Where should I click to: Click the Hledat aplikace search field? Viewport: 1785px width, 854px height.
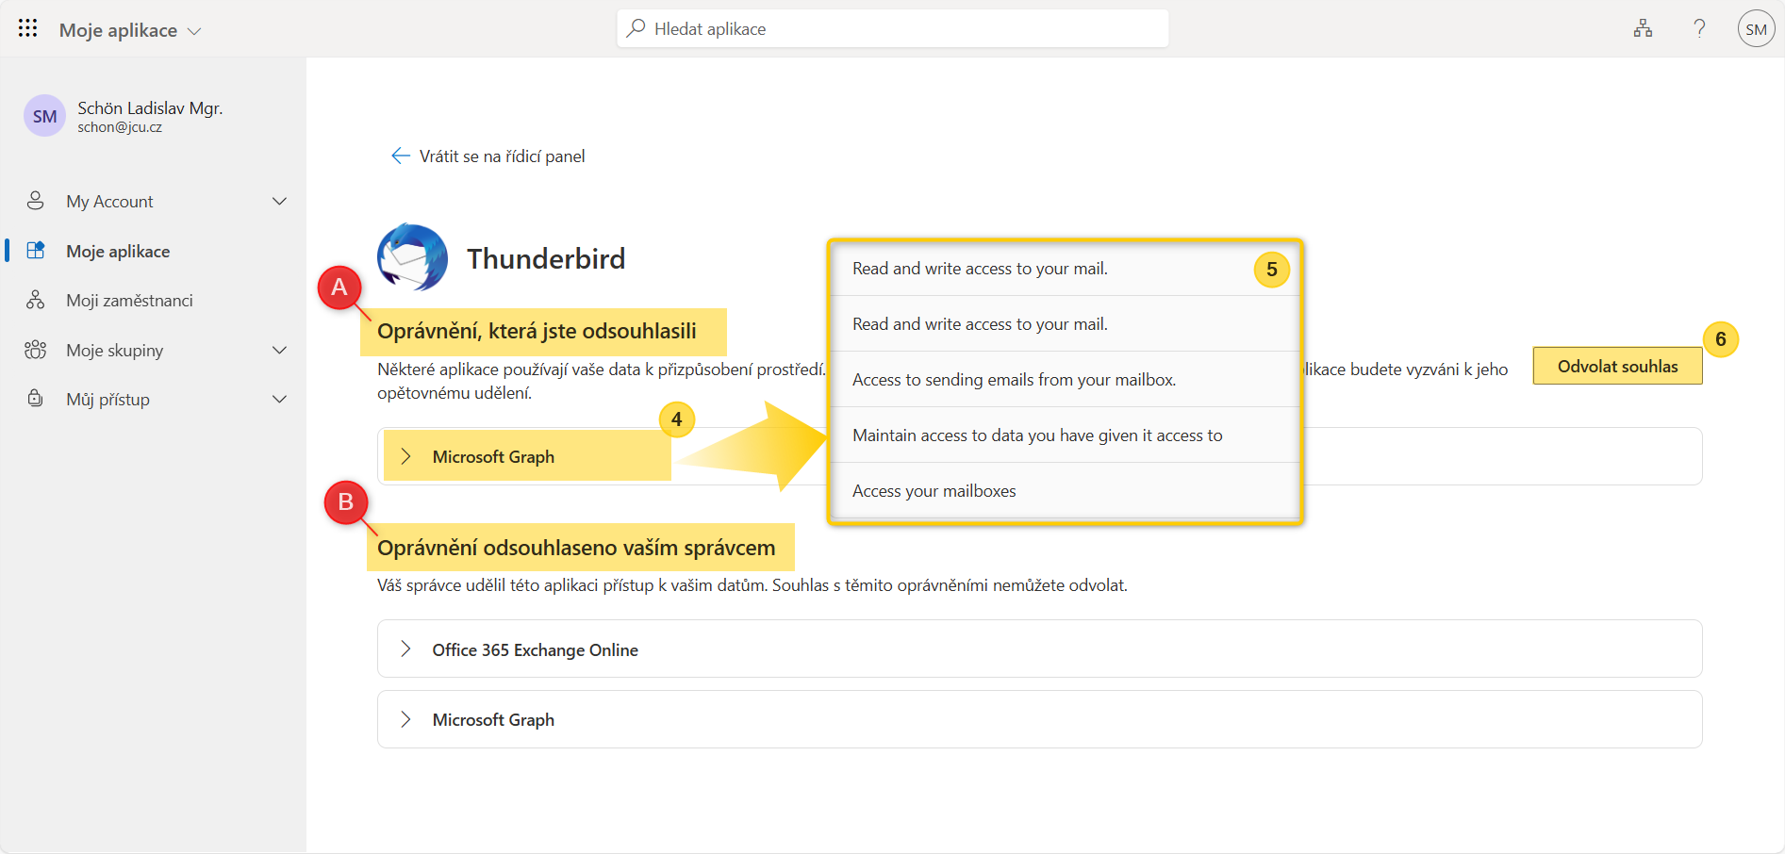point(892,29)
